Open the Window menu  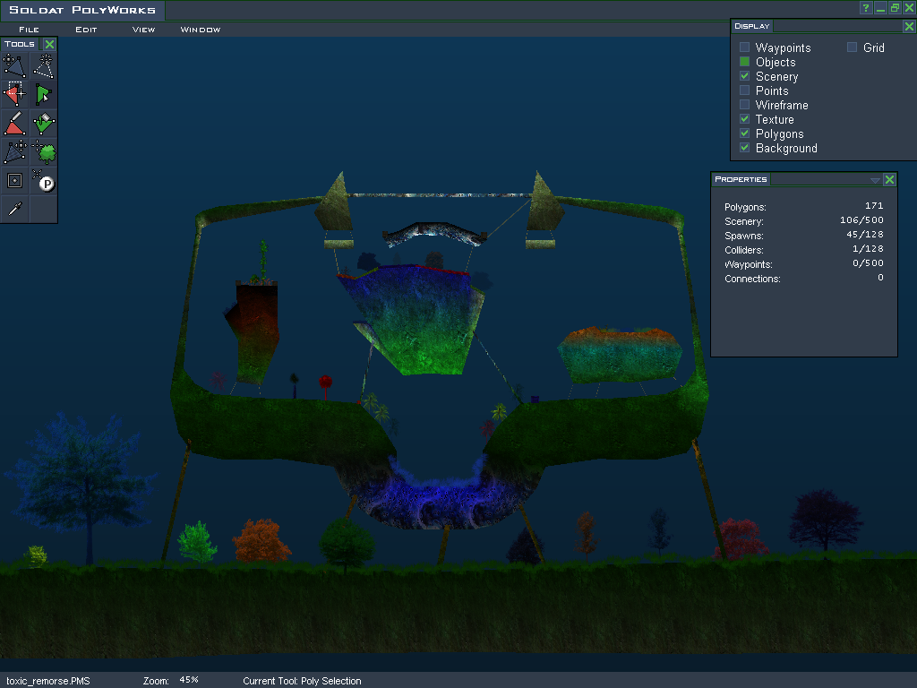[x=200, y=30]
